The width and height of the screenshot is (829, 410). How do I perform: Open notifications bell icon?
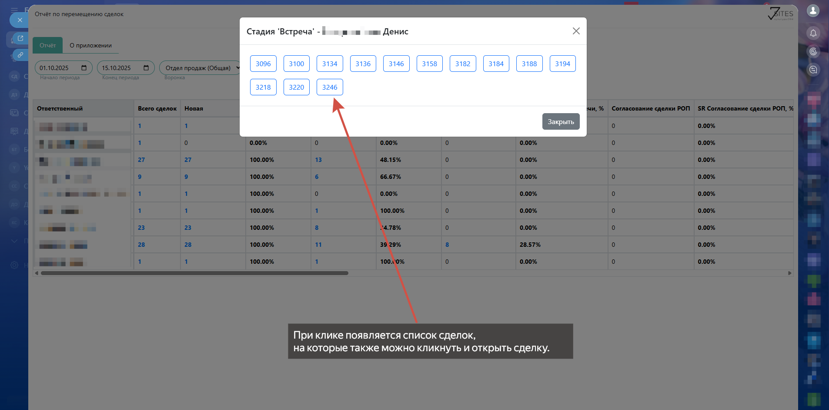(813, 33)
